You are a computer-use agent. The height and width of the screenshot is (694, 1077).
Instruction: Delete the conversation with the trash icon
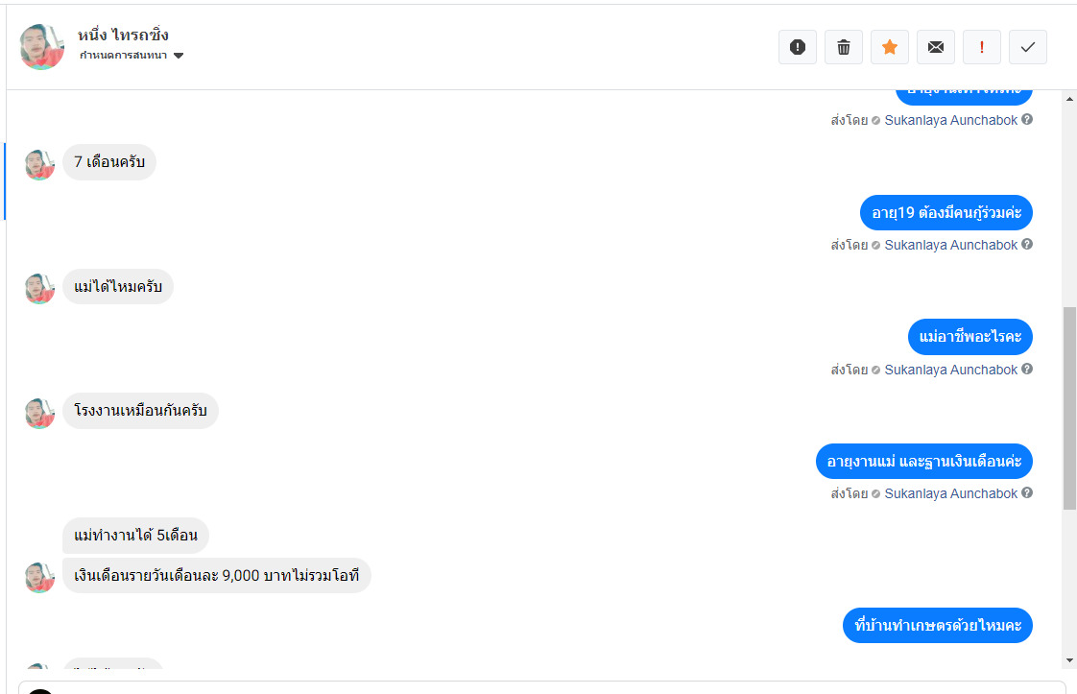(x=844, y=47)
